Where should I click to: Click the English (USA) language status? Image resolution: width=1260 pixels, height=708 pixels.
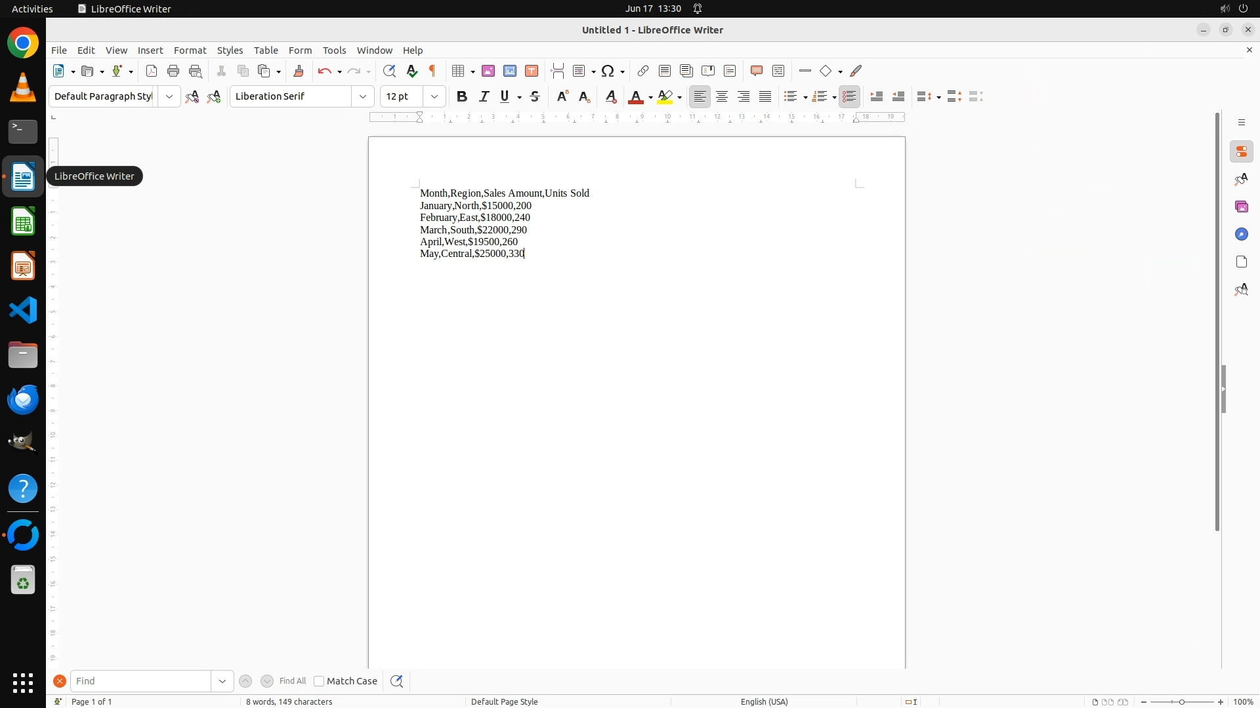[x=764, y=701]
